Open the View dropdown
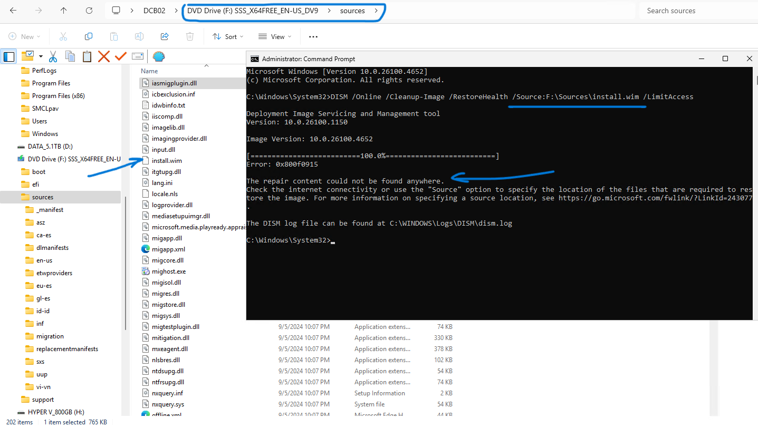 click(x=274, y=36)
